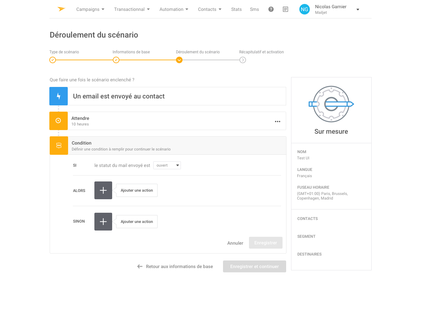Expand the Campaigns menu

90,9
